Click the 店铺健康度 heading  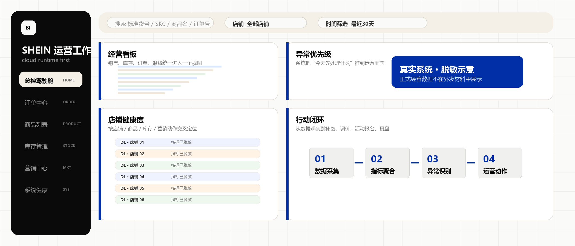126,120
